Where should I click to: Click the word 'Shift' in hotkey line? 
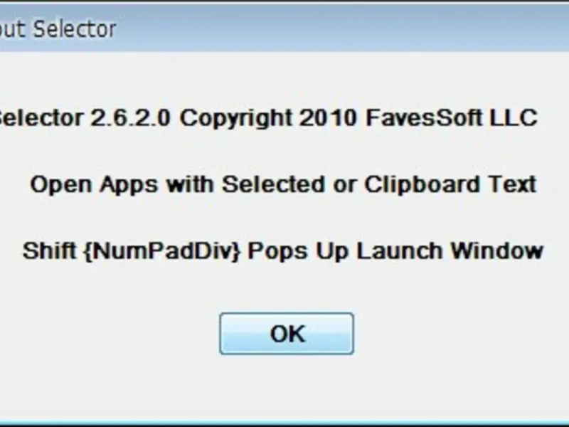[x=50, y=251]
